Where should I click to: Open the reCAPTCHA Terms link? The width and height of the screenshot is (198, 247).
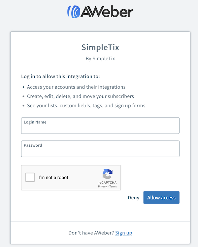113,187
